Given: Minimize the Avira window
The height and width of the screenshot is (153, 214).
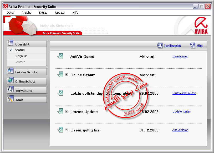Looking at the screenshot, I should 195,7.
